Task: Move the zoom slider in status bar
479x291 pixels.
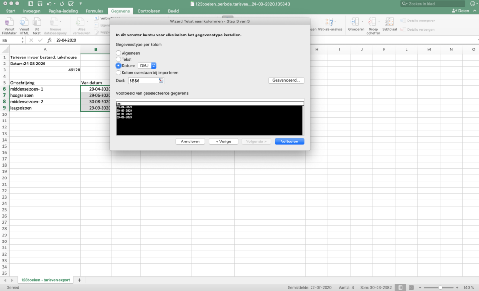Action: point(440,287)
